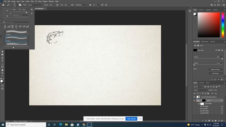
Task: Click the foreground color swatch in toolbar
Action: pyautogui.click(x=1, y=81)
